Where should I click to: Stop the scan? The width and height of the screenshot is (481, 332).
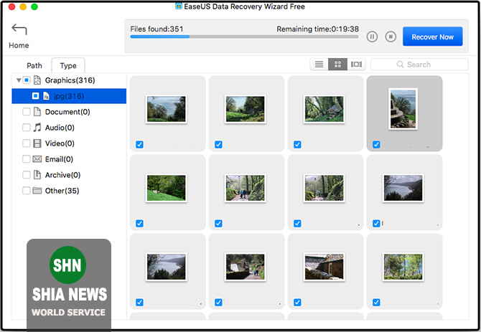pos(391,37)
